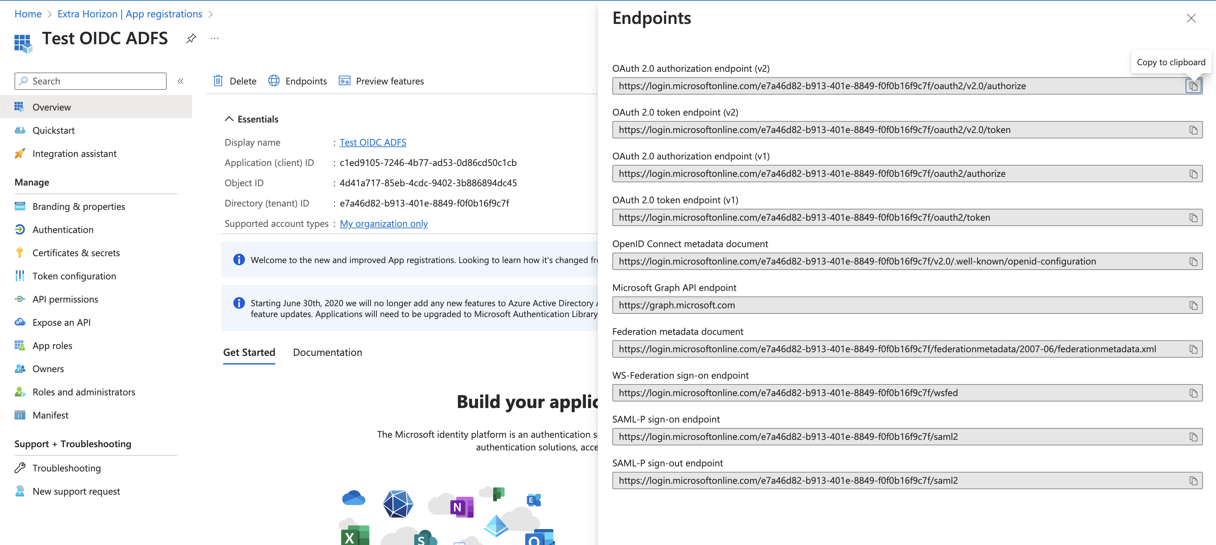Collapse the left sidebar menu
This screenshot has height=545, width=1216.
[180, 81]
